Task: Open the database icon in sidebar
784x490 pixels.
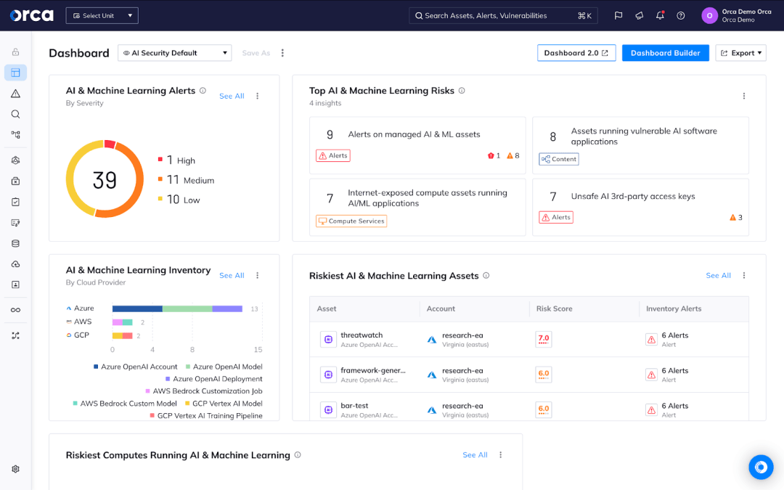Action: pyautogui.click(x=15, y=243)
